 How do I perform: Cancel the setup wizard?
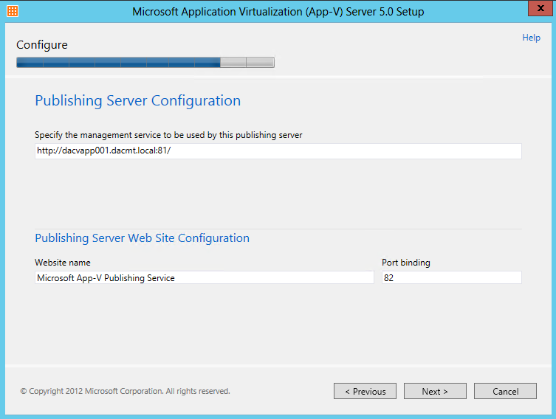505,391
